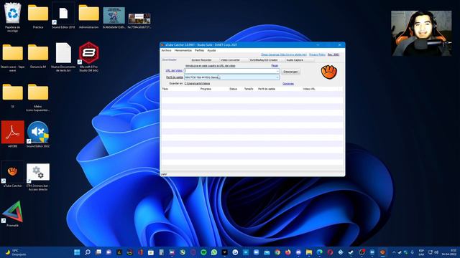Sort by Perfil de salida column header

pos(267,89)
